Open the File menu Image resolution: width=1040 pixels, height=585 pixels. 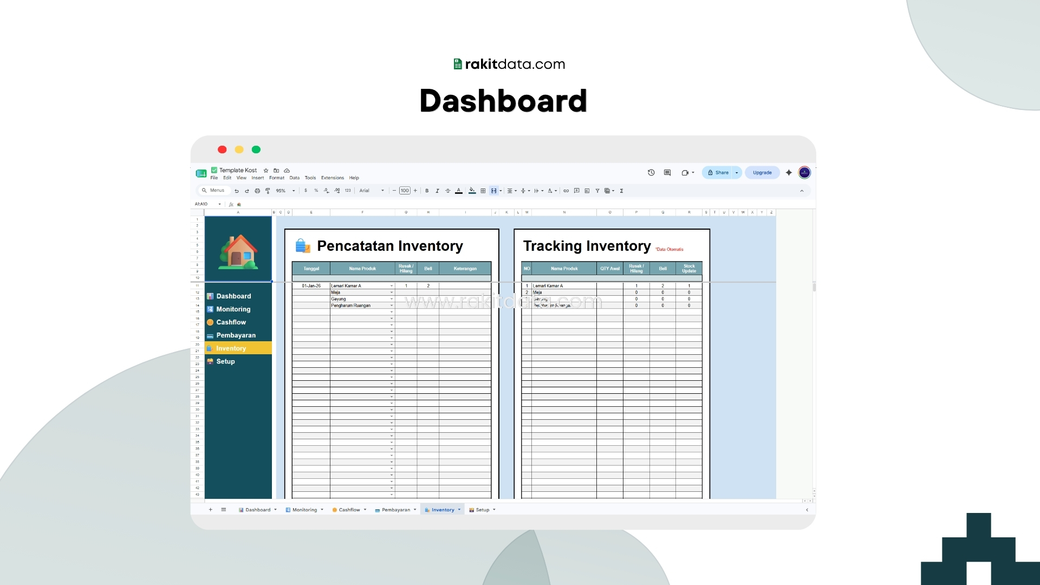point(214,178)
